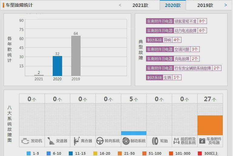This screenshot has height=156, width=233.
Task: Click the 51-100 legend color swatch
Action: (144, 153)
